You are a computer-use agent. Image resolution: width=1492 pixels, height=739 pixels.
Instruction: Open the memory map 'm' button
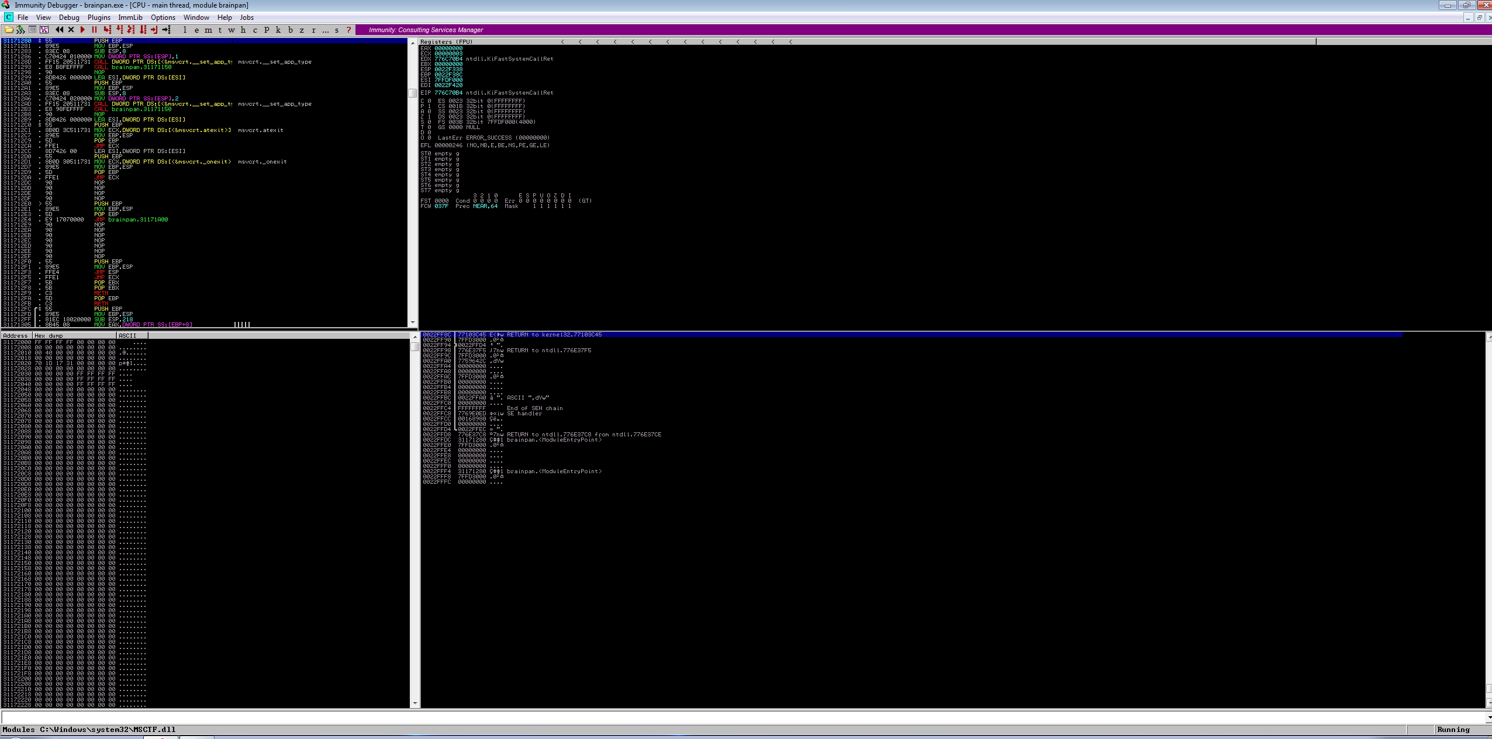pyautogui.click(x=209, y=30)
